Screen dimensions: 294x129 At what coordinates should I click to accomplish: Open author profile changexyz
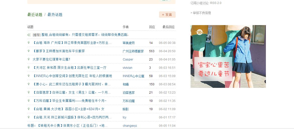(x=130, y=126)
